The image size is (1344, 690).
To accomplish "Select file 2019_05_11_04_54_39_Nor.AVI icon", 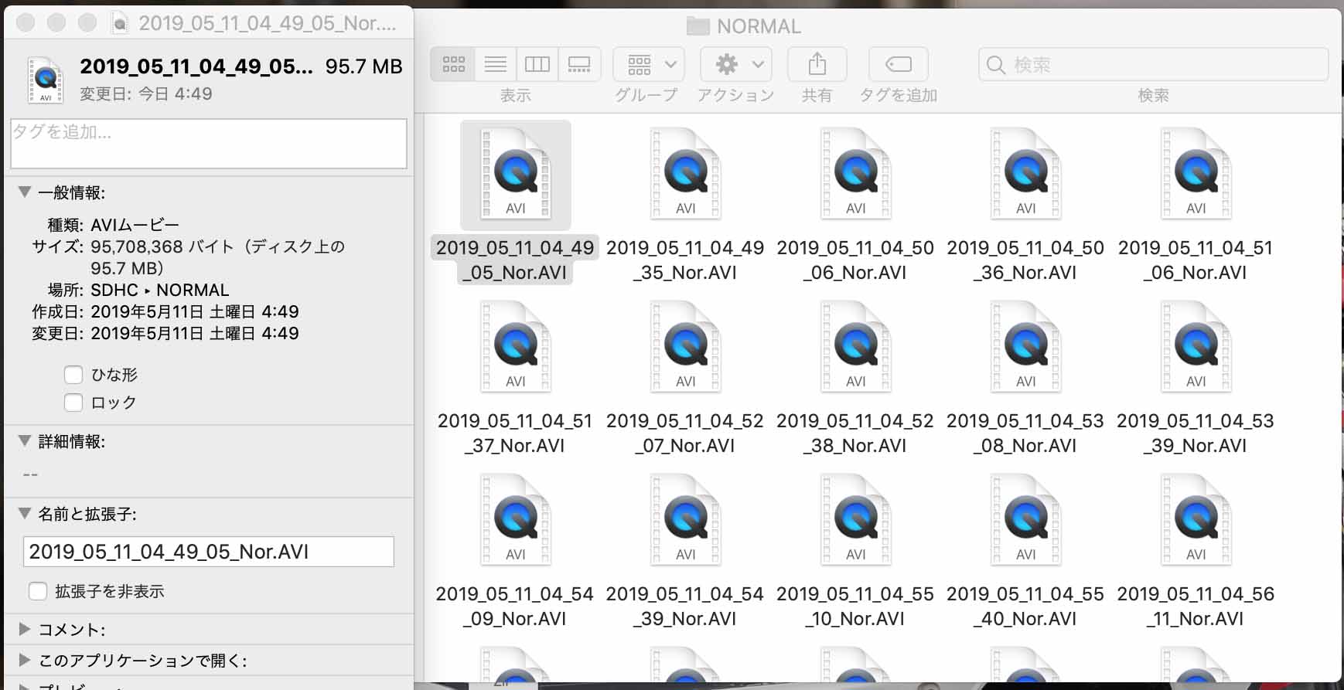I will [686, 521].
